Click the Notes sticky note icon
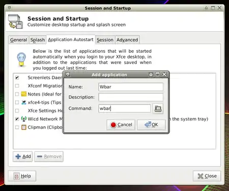Image resolution: width=229 pixels, height=191 pixels. click(x=24, y=94)
